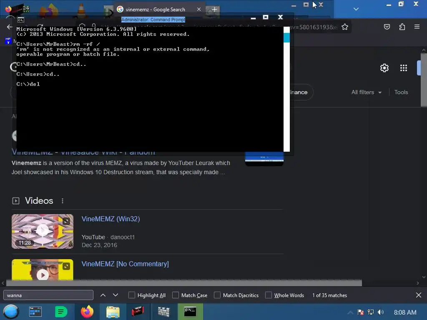Click the 'Dec 23, 2016' date text
Viewport: 427px width, 320px height.
coord(99,245)
